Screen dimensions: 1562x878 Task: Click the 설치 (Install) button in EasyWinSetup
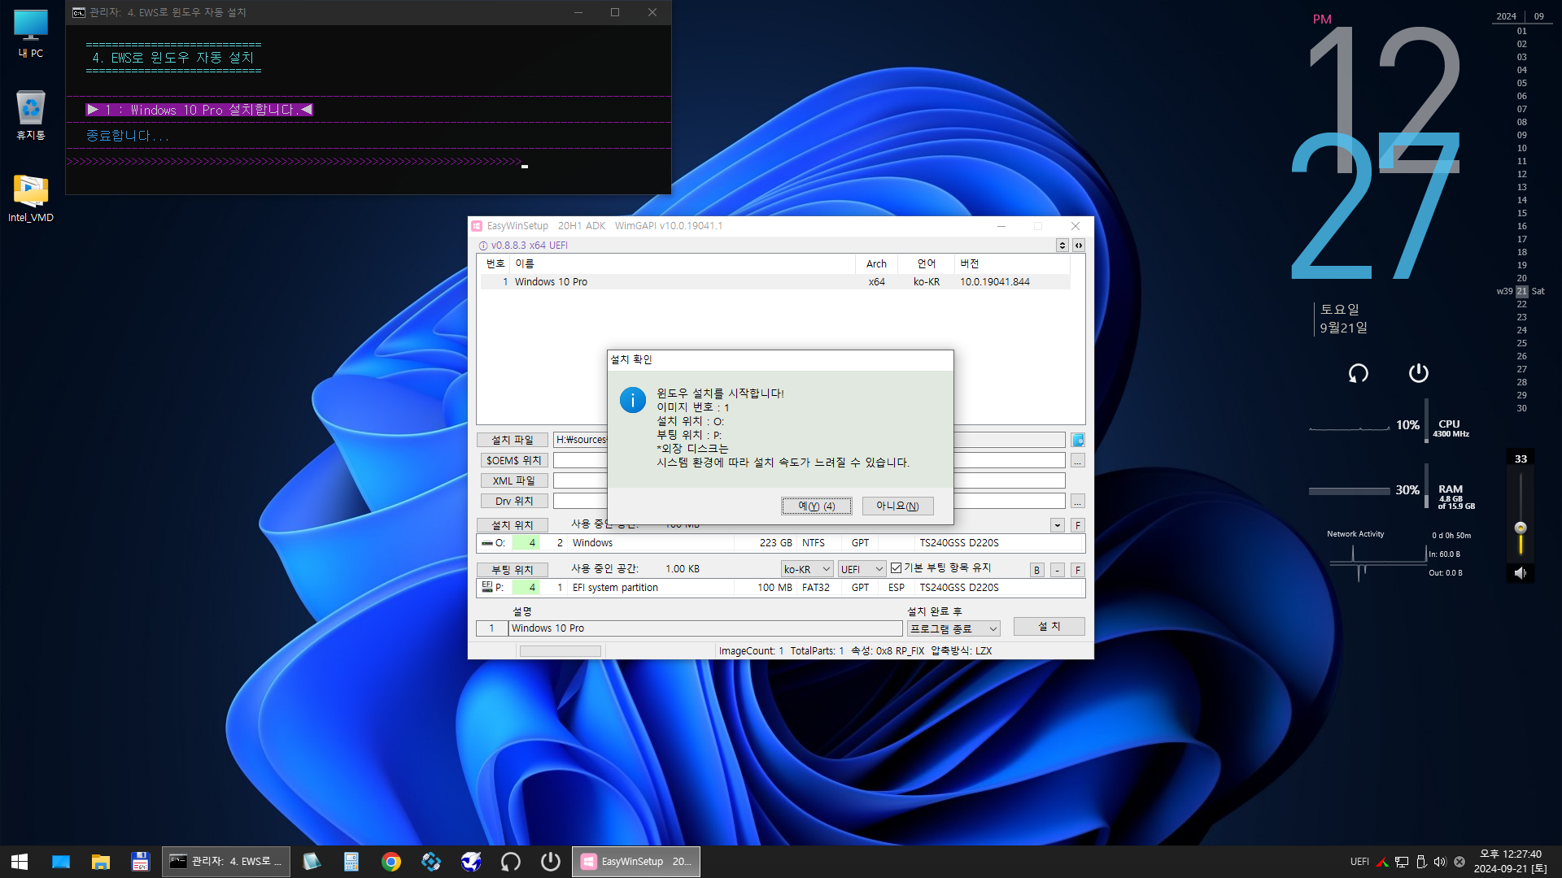[1049, 627]
